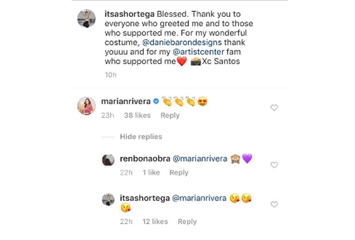Click the verified badge next to marianrivera

(x=155, y=102)
